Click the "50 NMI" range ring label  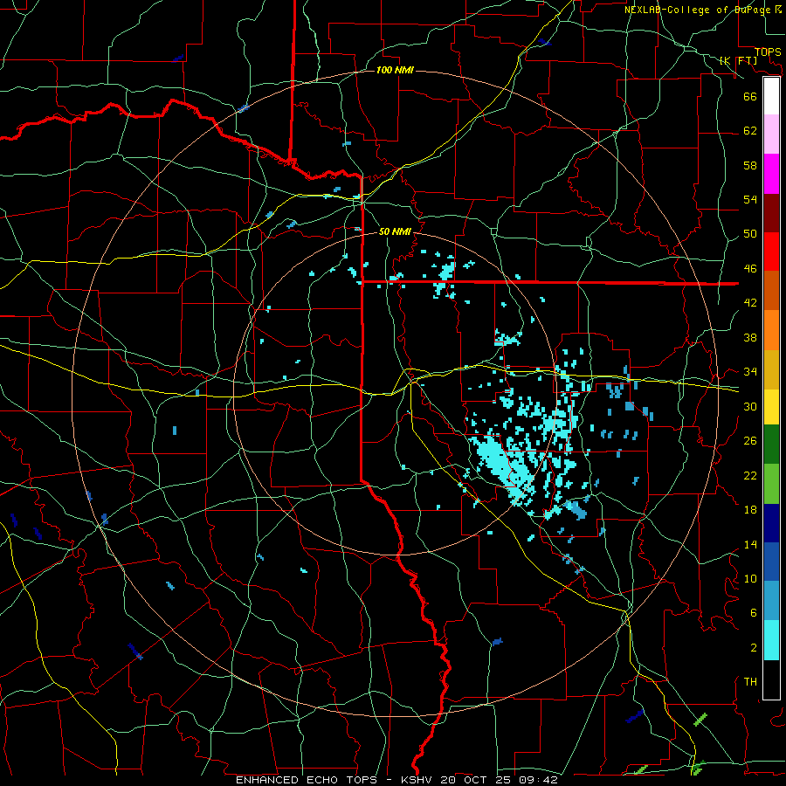click(x=395, y=231)
